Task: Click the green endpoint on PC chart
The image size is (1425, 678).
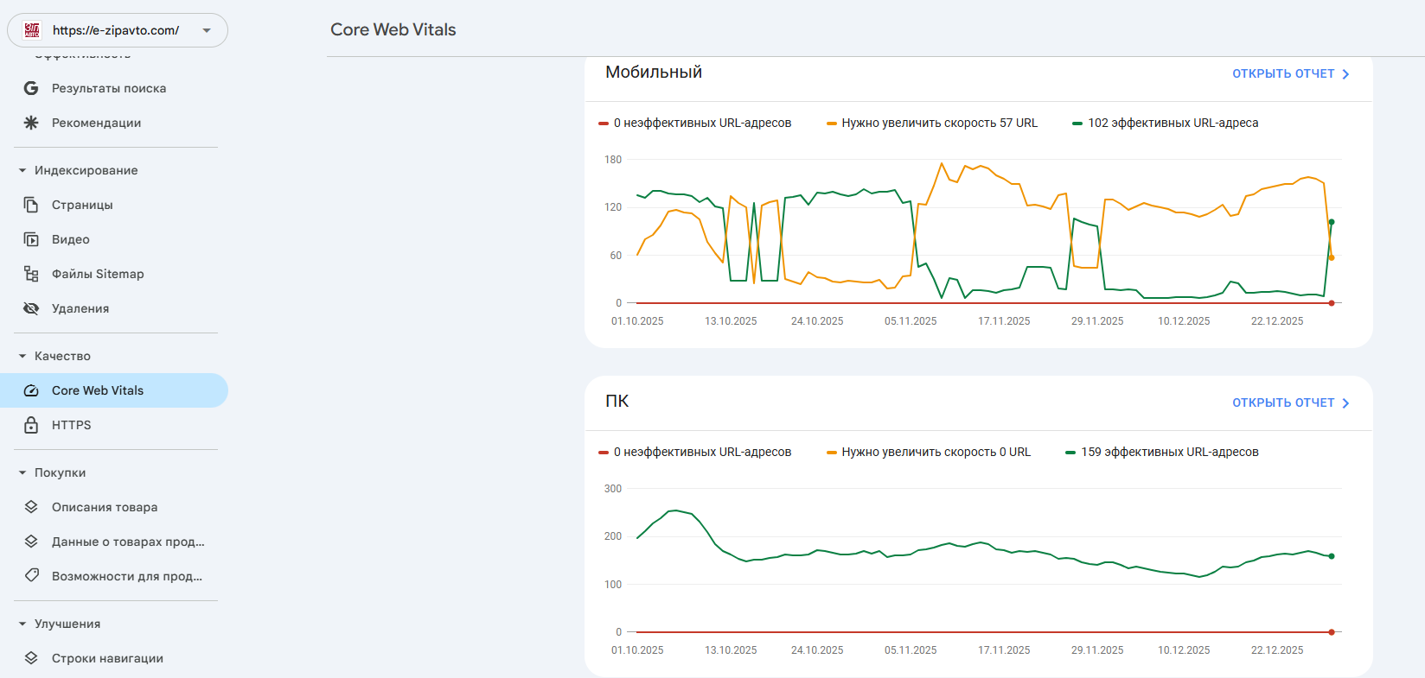Action: (x=1332, y=556)
